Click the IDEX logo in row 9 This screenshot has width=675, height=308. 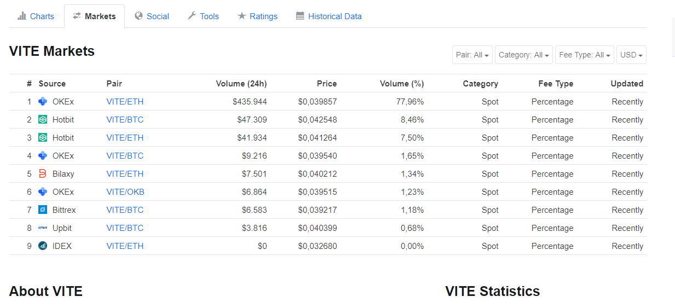(x=43, y=246)
